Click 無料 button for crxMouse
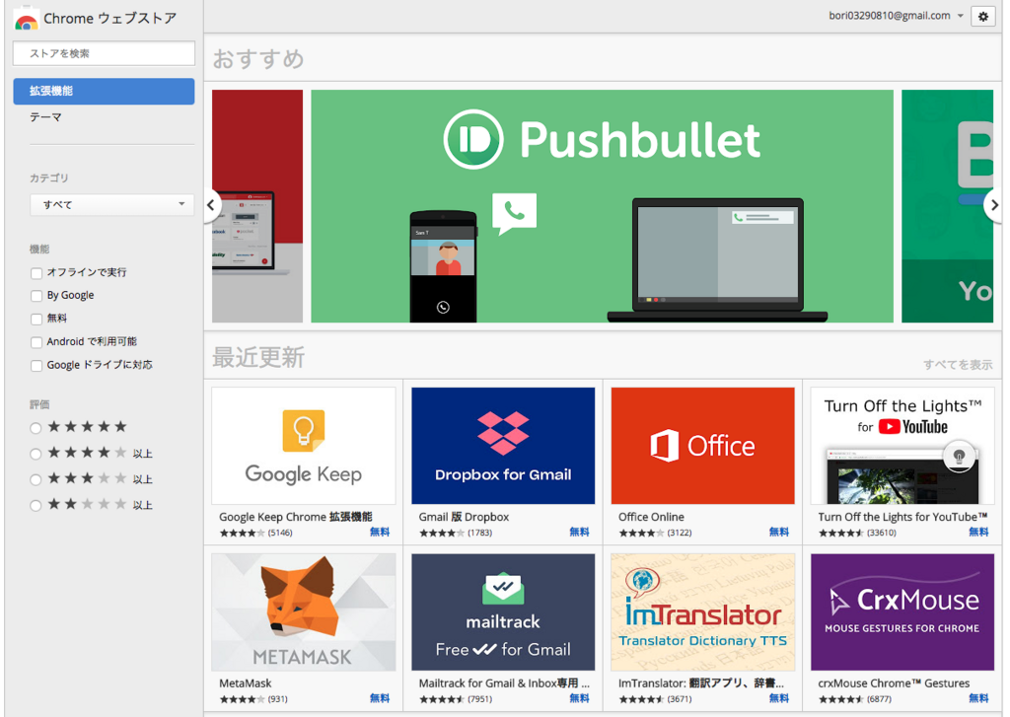 coord(978,698)
